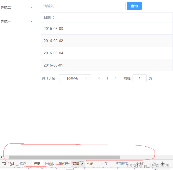Select the row dated 2016-05-03
Screen dimensions: 173x170
pyautogui.click(x=106, y=28)
